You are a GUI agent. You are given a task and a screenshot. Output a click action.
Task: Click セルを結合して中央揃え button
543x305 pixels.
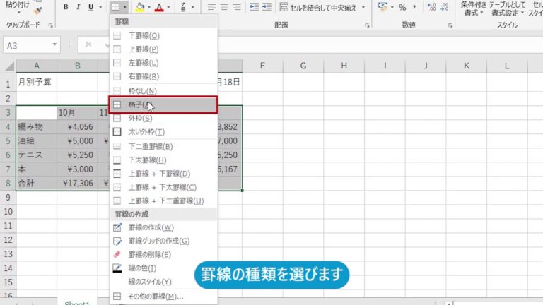pyautogui.click(x=318, y=7)
